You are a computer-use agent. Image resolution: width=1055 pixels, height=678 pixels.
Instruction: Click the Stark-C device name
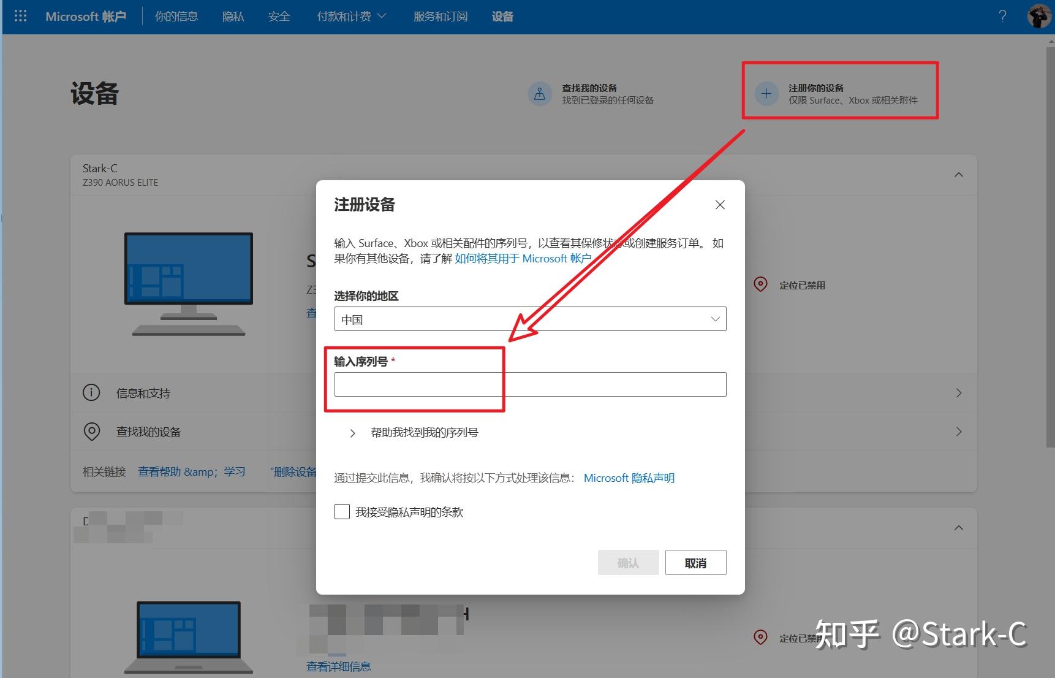tap(100, 168)
